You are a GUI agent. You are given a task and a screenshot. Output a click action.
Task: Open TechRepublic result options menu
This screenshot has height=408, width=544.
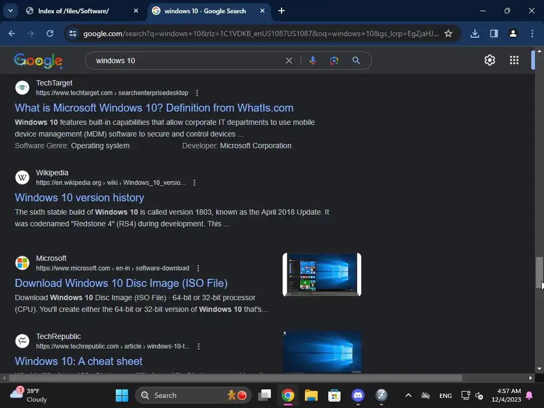coord(199,346)
